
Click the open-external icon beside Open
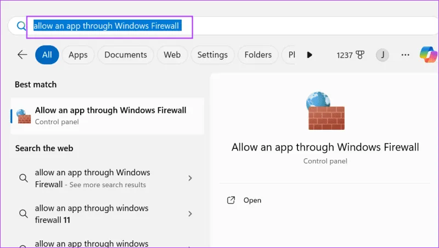coord(231,200)
